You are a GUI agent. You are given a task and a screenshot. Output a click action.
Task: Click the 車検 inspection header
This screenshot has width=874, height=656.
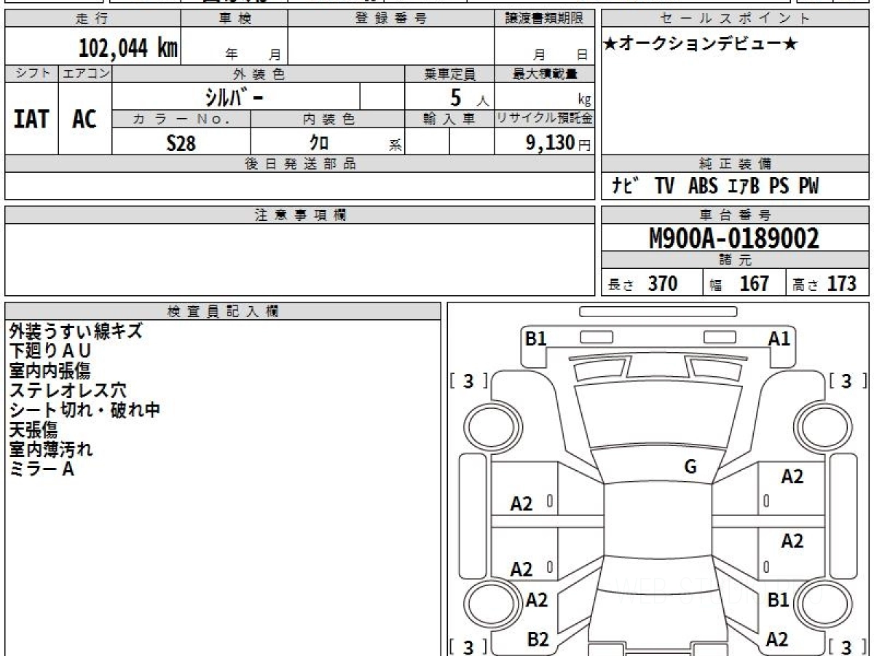[x=234, y=19]
